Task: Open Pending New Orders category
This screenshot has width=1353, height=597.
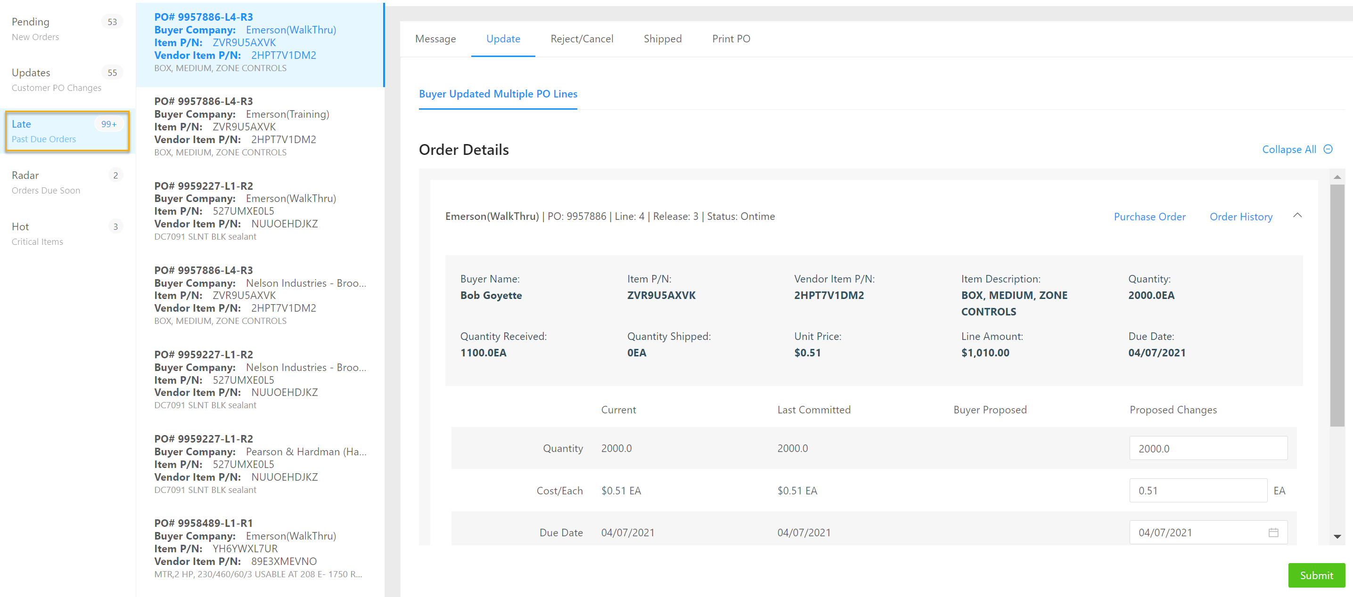Action: [x=67, y=29]
